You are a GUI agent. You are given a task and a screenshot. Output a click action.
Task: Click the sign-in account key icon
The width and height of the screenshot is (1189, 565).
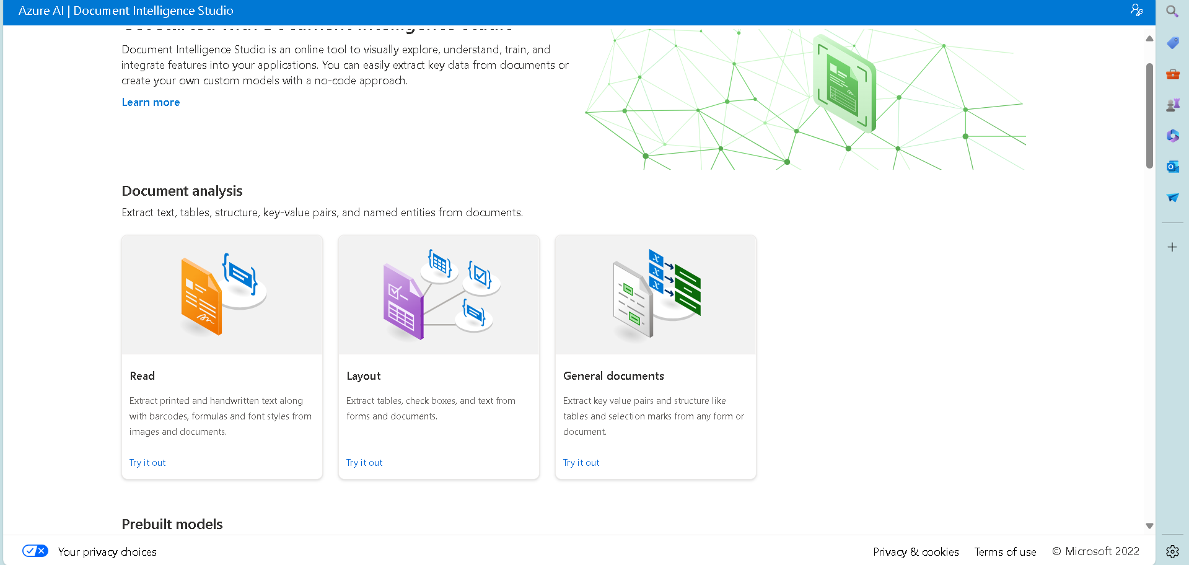pos(1136,11)
